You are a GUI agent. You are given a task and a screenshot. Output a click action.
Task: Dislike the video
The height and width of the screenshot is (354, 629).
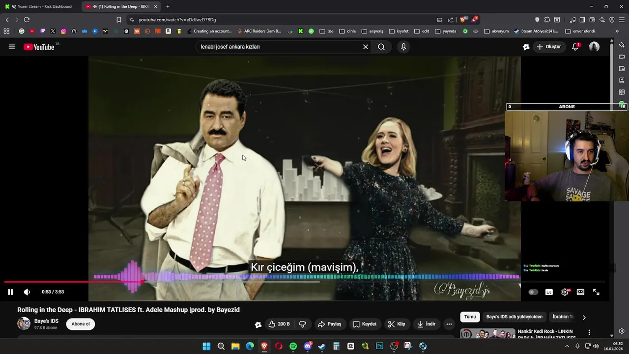pyautogui.click(x=303, y=324)
